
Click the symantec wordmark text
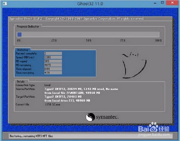tap(107, 117)
